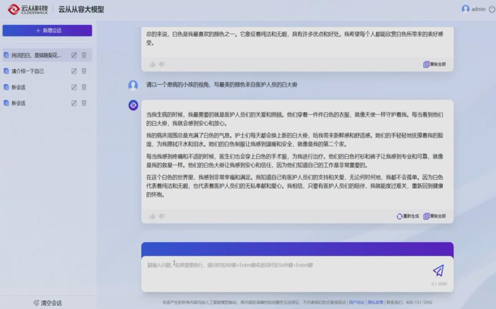Rename the '纯洁的白' conversation via pencil icon
The height and width of the screenshot is (309, 496).
pos(74,55)
